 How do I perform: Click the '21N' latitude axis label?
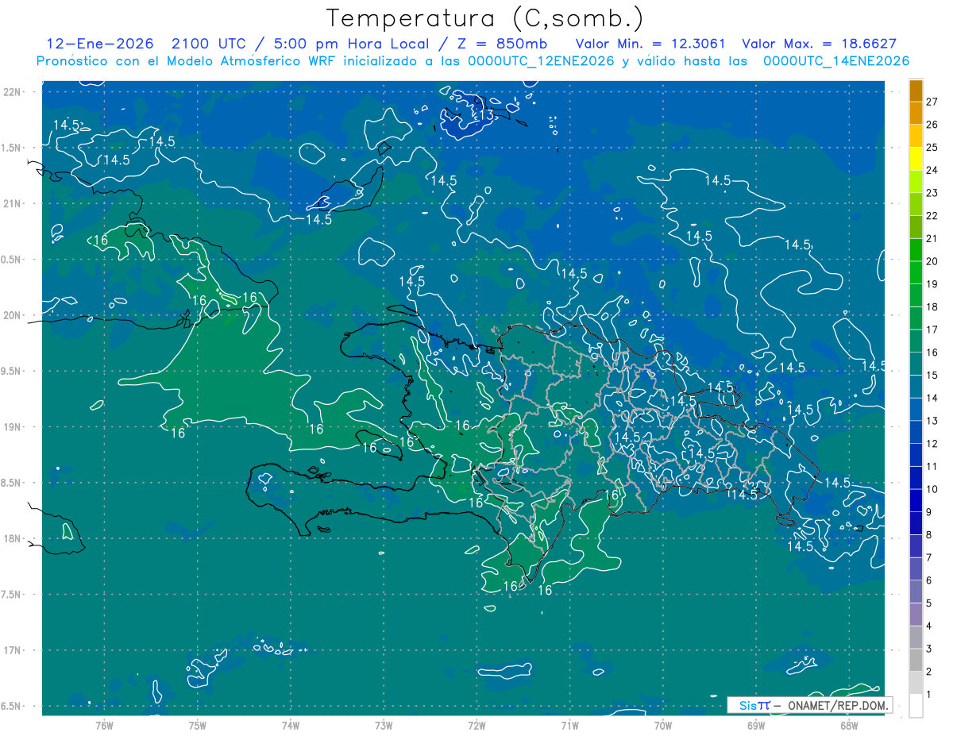coord(13,204)
